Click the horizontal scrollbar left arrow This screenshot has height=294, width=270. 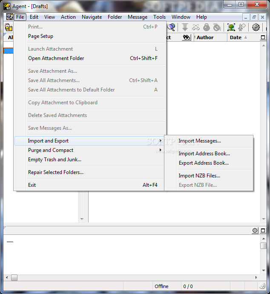pyautogui.click(x=7, y=277)
